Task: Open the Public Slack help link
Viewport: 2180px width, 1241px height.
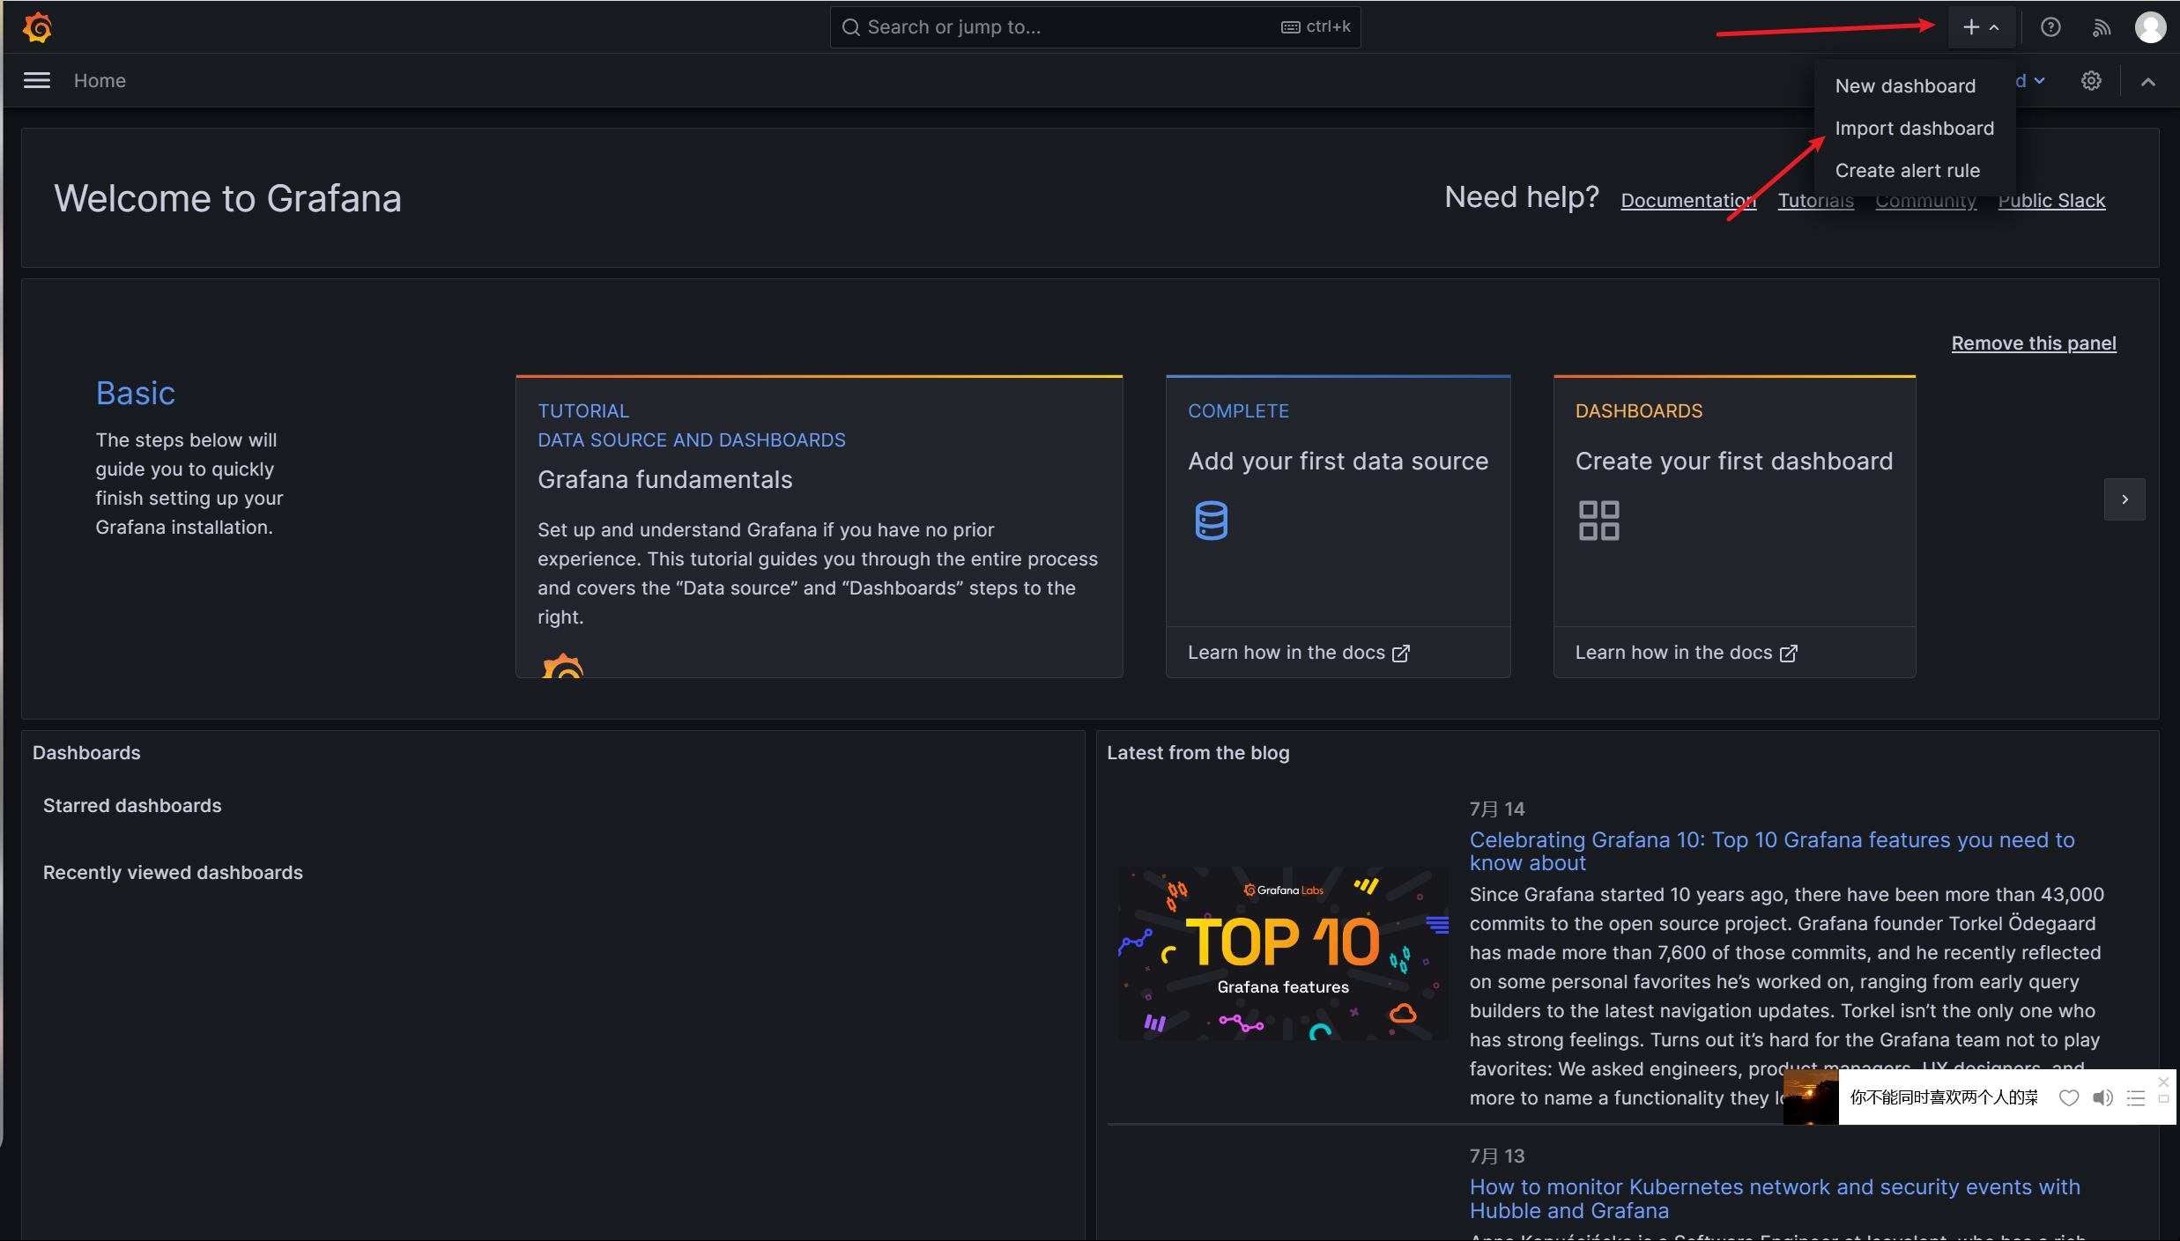Action: (2050, 201)
